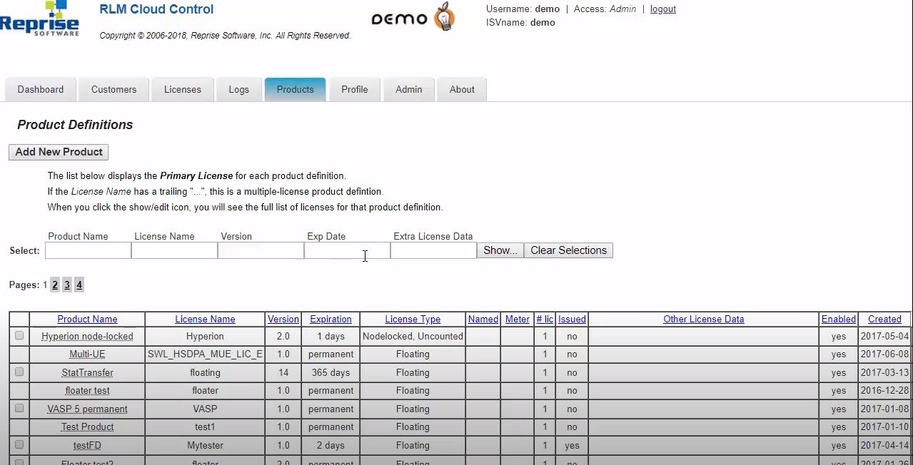This screenshot has height=465, width=913.
Task: Open the Customers tab
Action: coord(114,89)
